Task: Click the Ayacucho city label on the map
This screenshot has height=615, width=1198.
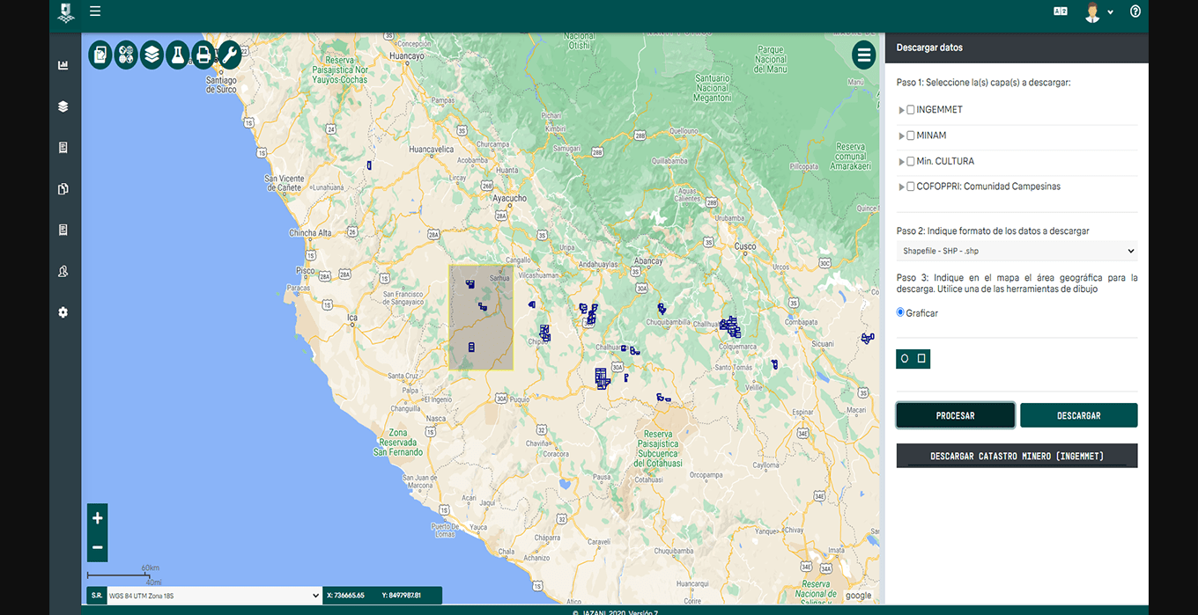Action: coord(510,199)
